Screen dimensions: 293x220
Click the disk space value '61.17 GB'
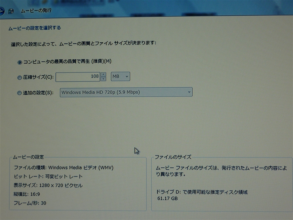167,199
